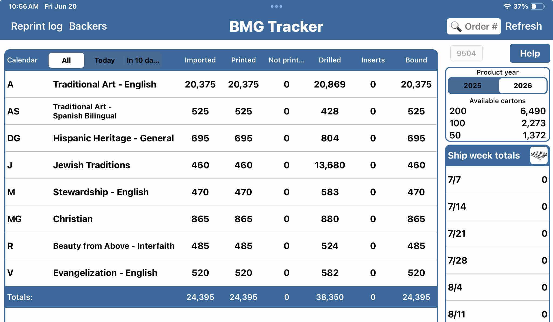The width and height of the screenshot is (553, 322).
Task: Open the Help panel
Action: click(530, 53)
